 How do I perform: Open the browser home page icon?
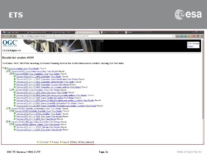14,36
